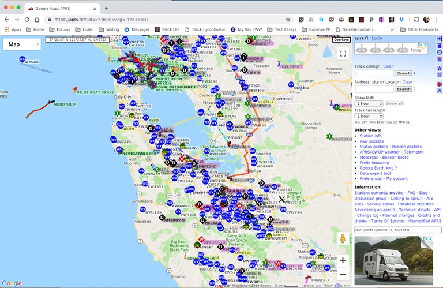Click the W6SAS weather station marker

[x=22, y=59]
